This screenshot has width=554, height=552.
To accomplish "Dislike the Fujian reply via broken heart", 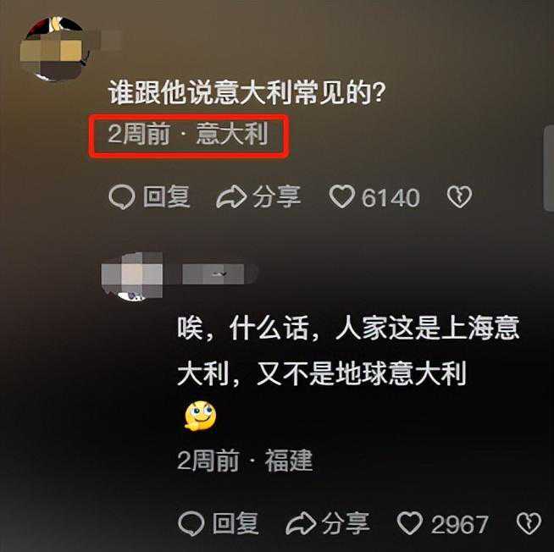I will tap(529, 523).
